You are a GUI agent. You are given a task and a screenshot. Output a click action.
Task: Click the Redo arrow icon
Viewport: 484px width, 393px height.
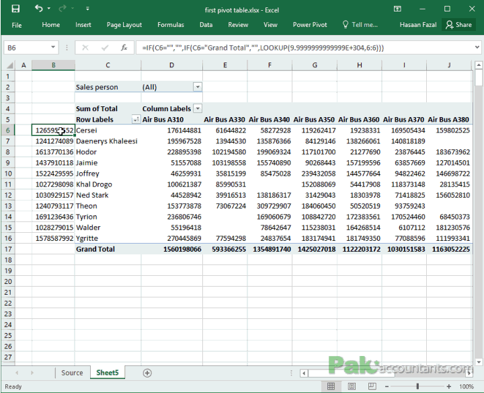(63, 9)
